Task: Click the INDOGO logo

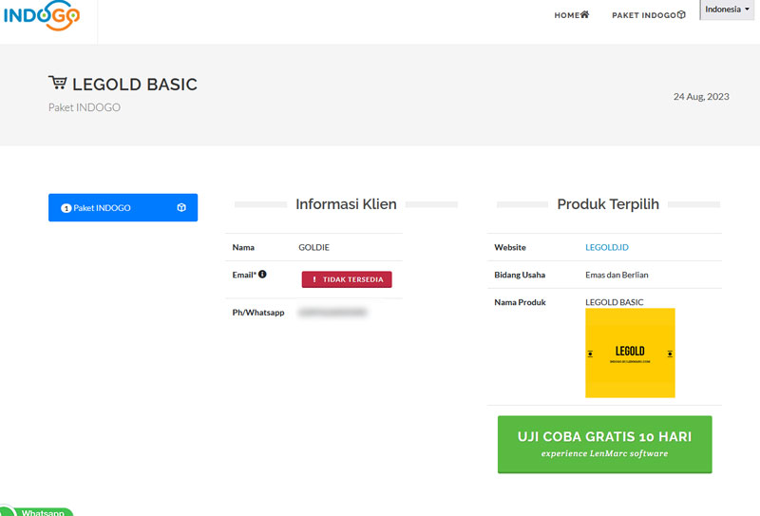Action: [42, 15]
